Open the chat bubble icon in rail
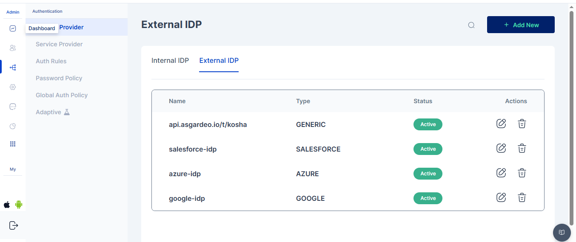 coord(13,107)
